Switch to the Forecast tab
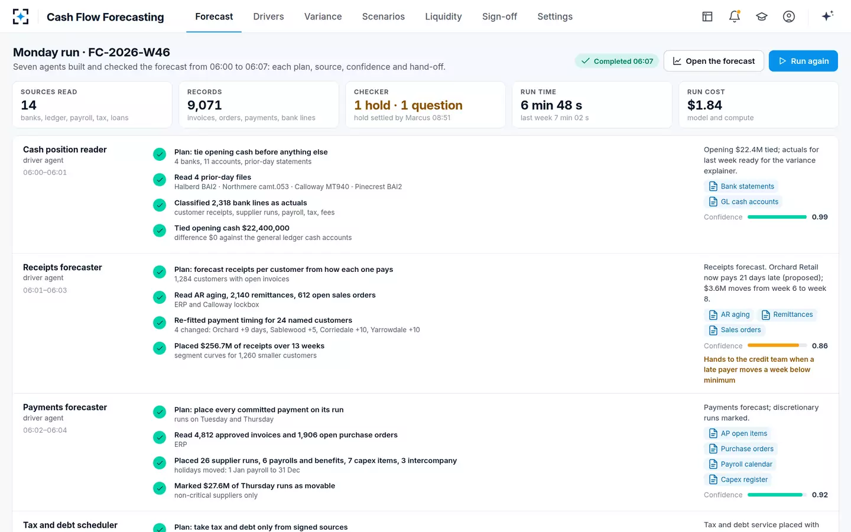Viewport: 851px width, 532px height. tap(214, 17)
